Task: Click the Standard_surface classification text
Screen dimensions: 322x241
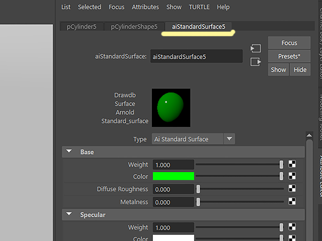Action: pyautogui.click(x=125, y=121)
